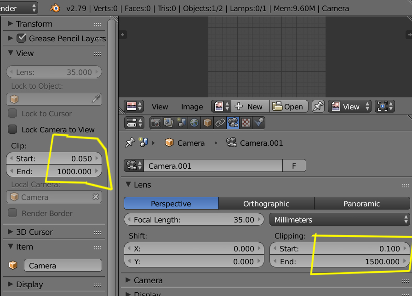Image resolution: width=412 pixels, height=296 pixels.
Task: Pin the image in the image editor header
Action: [318, 106]
